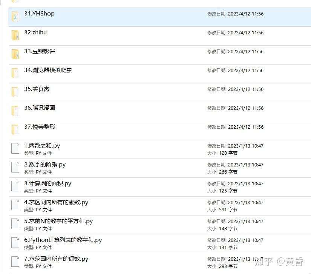Image resolution: width=311 pixels, height=274 pixels.
Task: Select the file icon of 3.计算圆的面积.py
Action: pos(15,186)
